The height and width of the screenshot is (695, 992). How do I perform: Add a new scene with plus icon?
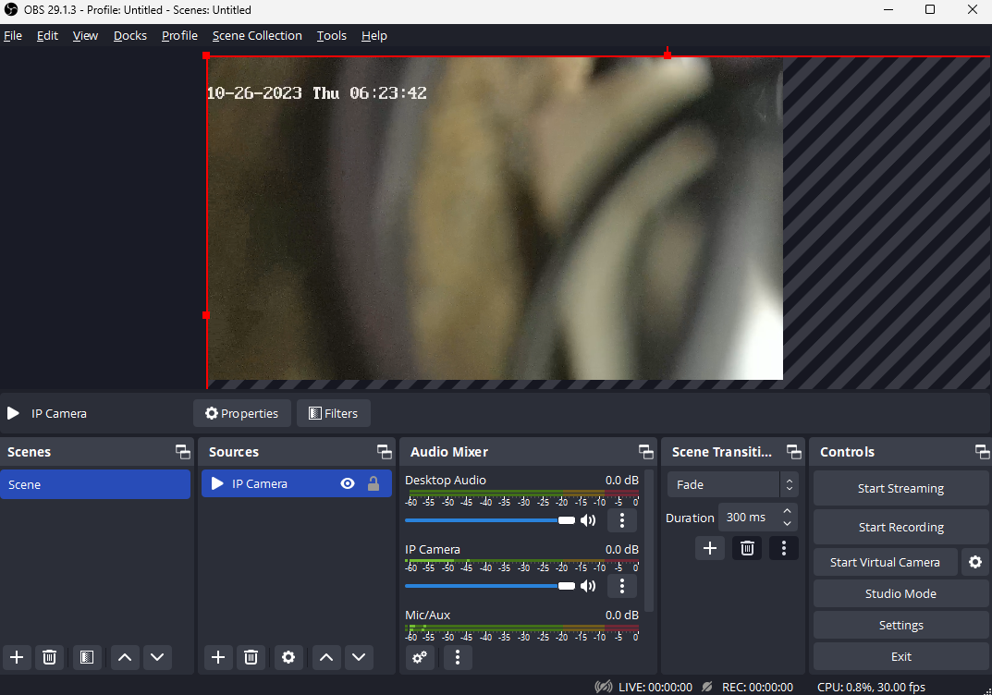point(17,657)
